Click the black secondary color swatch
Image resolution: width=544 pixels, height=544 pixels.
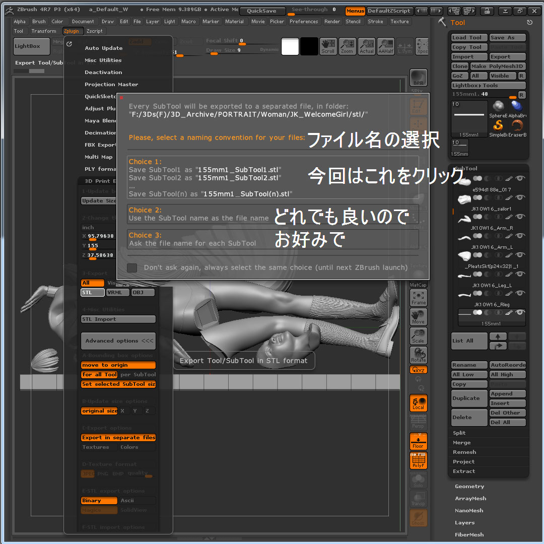309,46
